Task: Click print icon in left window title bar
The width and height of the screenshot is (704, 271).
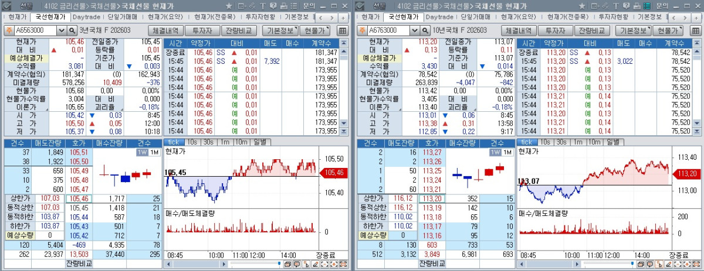Action: [x=284, y=6]
